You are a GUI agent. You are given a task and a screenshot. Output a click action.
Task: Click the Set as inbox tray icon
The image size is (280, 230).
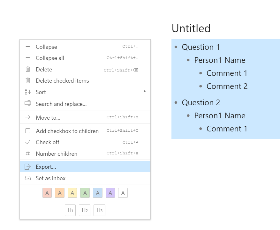[x=28, y=178]
